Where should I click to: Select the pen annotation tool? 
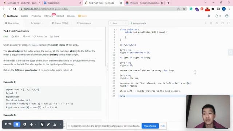48,124
